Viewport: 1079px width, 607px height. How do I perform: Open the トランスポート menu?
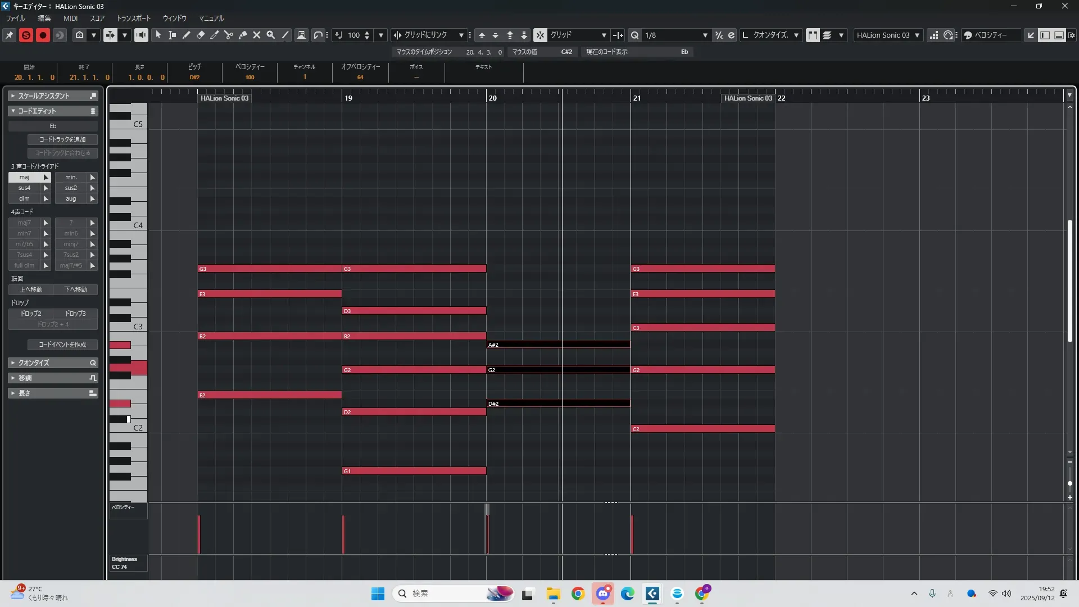click(x=133, y=19)
